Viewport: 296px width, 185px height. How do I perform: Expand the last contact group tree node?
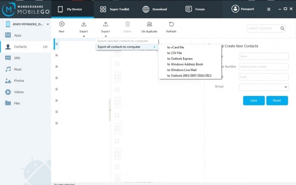tap(56, 123)
